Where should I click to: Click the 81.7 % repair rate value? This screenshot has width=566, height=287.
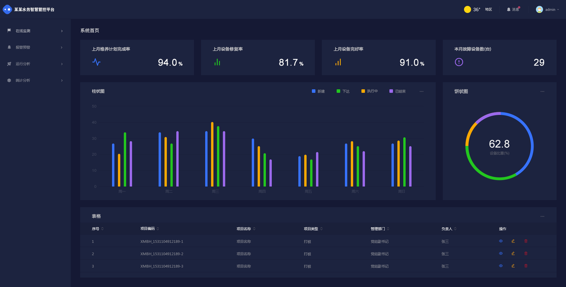(x=291, y=63)
